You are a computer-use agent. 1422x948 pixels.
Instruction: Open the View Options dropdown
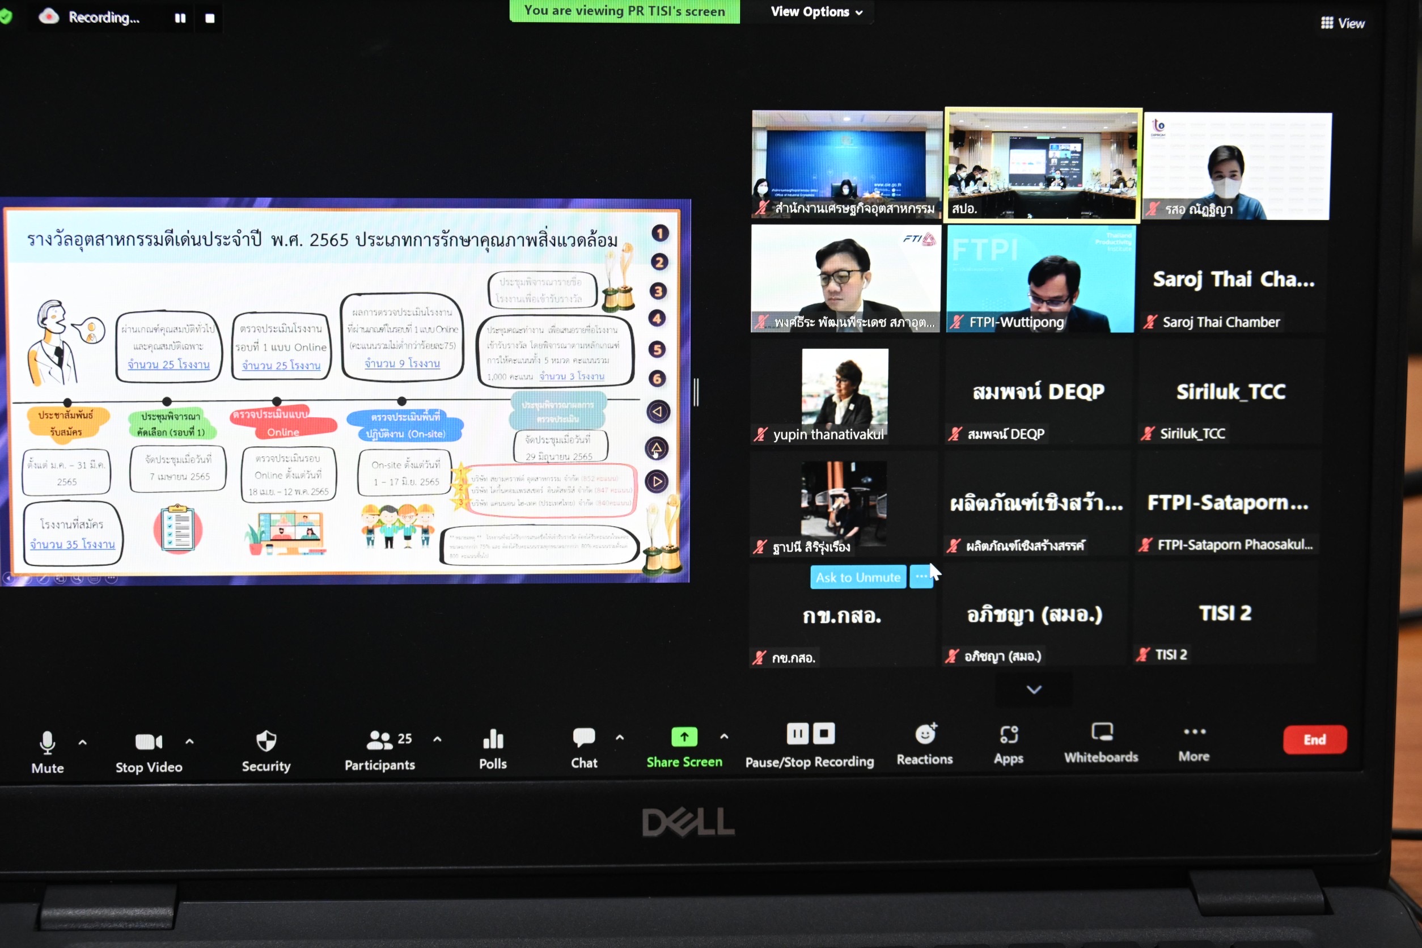point(816,11)
